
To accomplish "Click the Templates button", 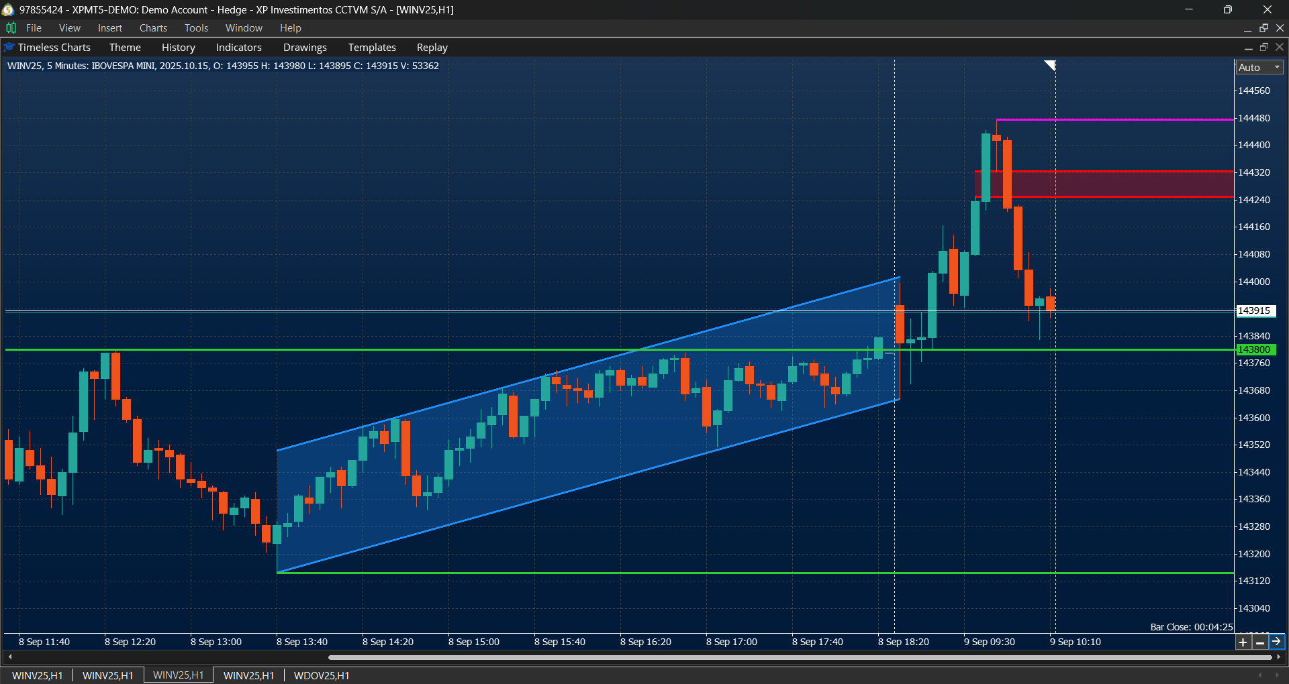I will (x=371, y=47).
